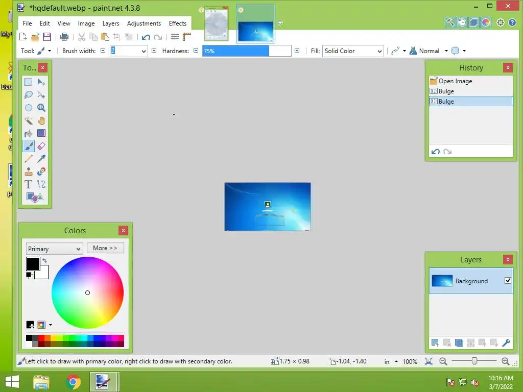This screenshot has width=523, height=392.
Task: Open Brush width dropdown list
Action: (144, 51)
